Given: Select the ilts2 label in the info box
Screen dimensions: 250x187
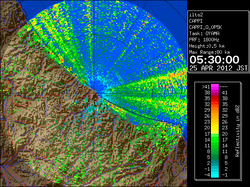Looking at the screenshot, I should pos(196,15).
